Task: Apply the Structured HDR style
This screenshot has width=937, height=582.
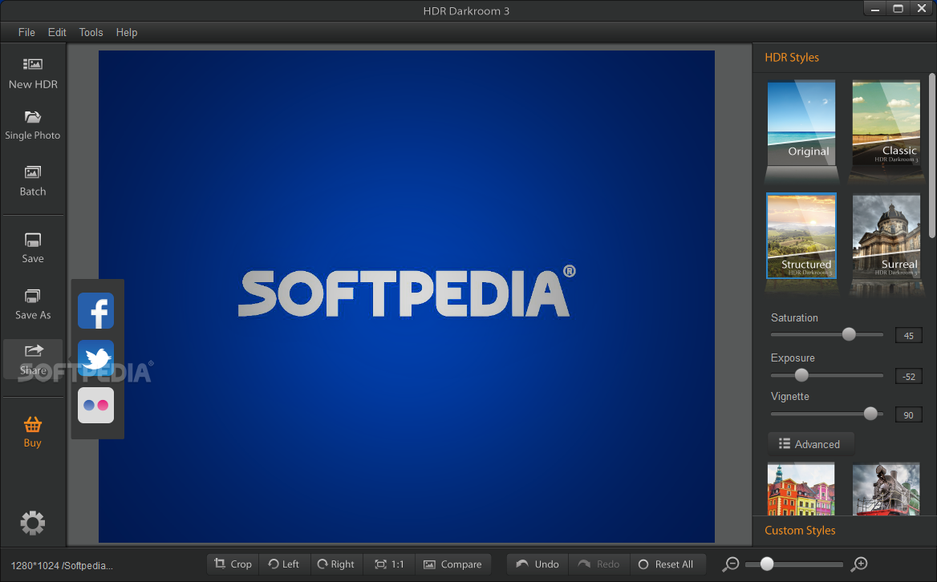Action: pos(801,236)
